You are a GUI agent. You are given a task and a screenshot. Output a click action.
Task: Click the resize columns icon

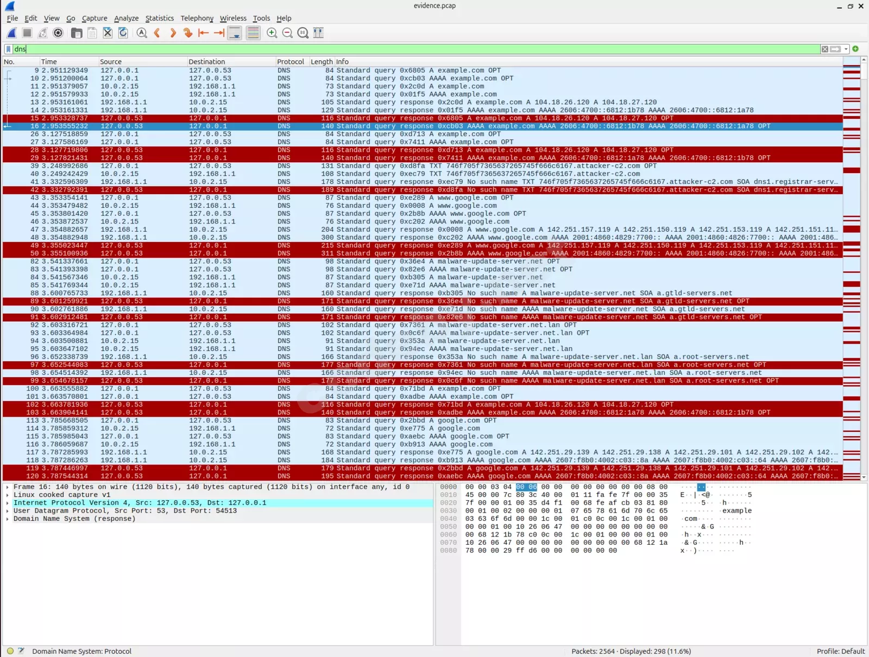point(319,33)
